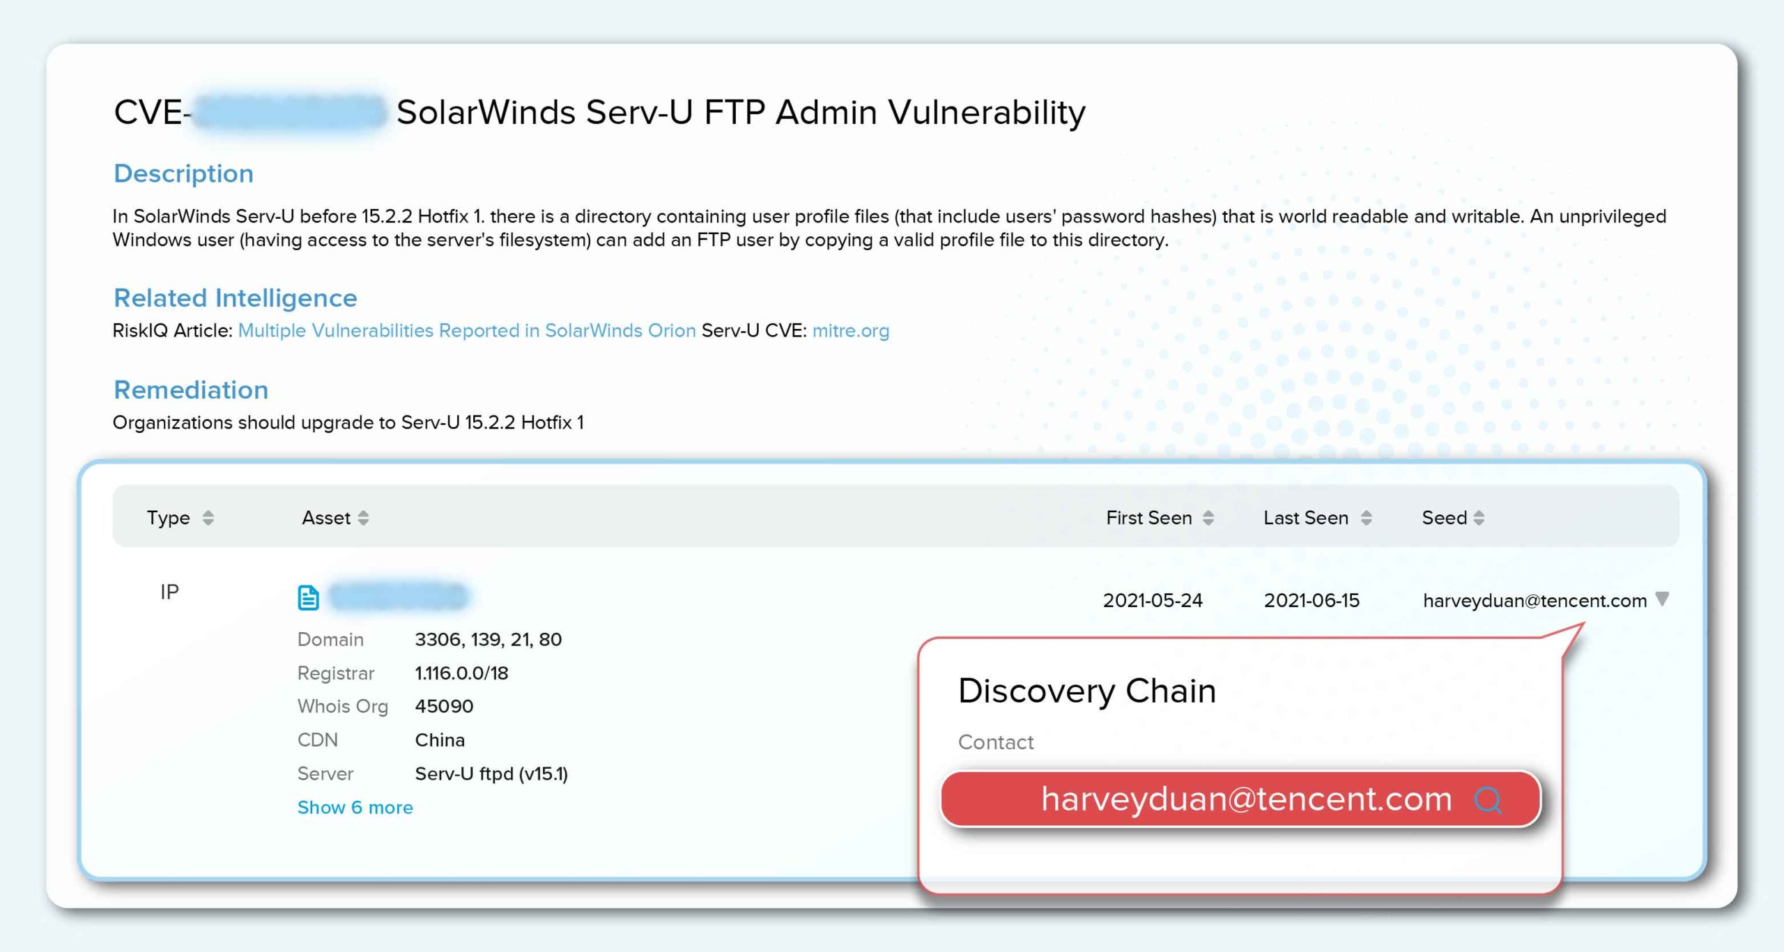Click the search icon in the contact email pill

1488,799
